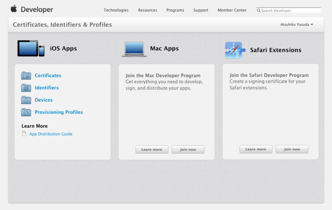Click Join now for Mac Developer Program
The image size is (332, 210).
(x=188, y=150)
